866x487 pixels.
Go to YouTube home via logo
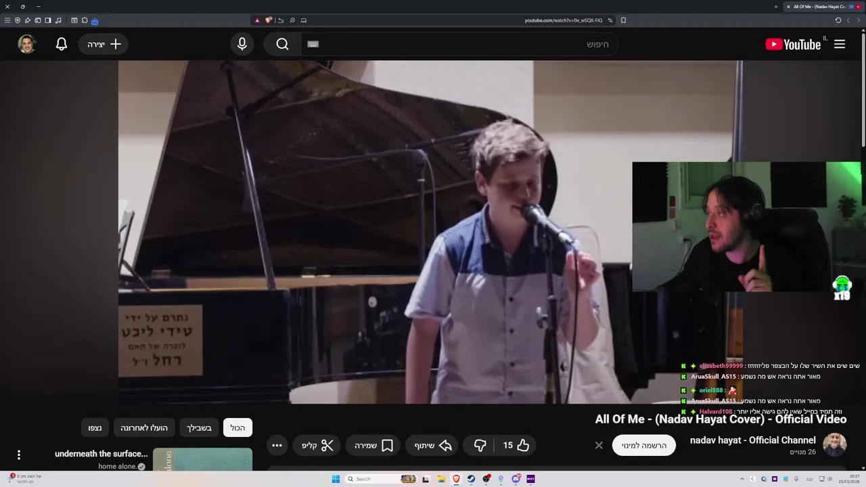point(793,44)
